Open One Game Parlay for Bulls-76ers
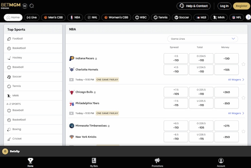 click(107, 113)
